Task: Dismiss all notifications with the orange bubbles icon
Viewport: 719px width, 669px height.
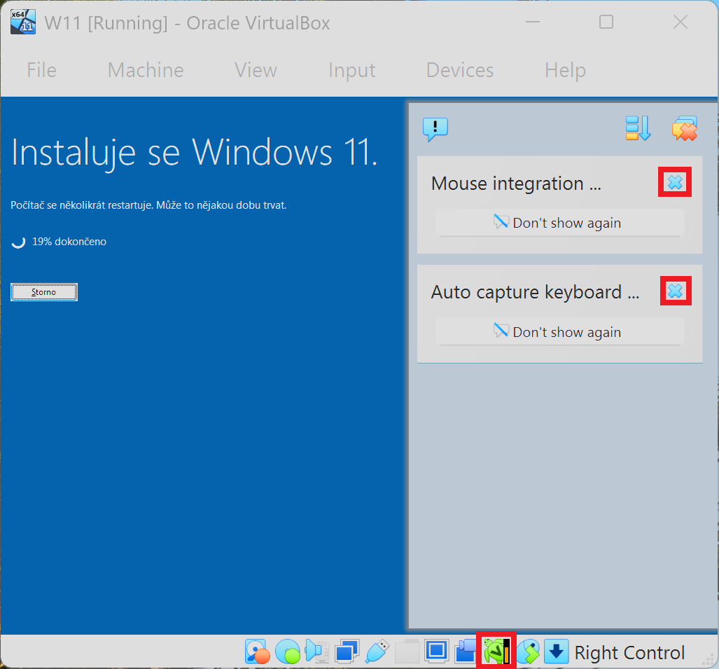Action: click(684, 128)
